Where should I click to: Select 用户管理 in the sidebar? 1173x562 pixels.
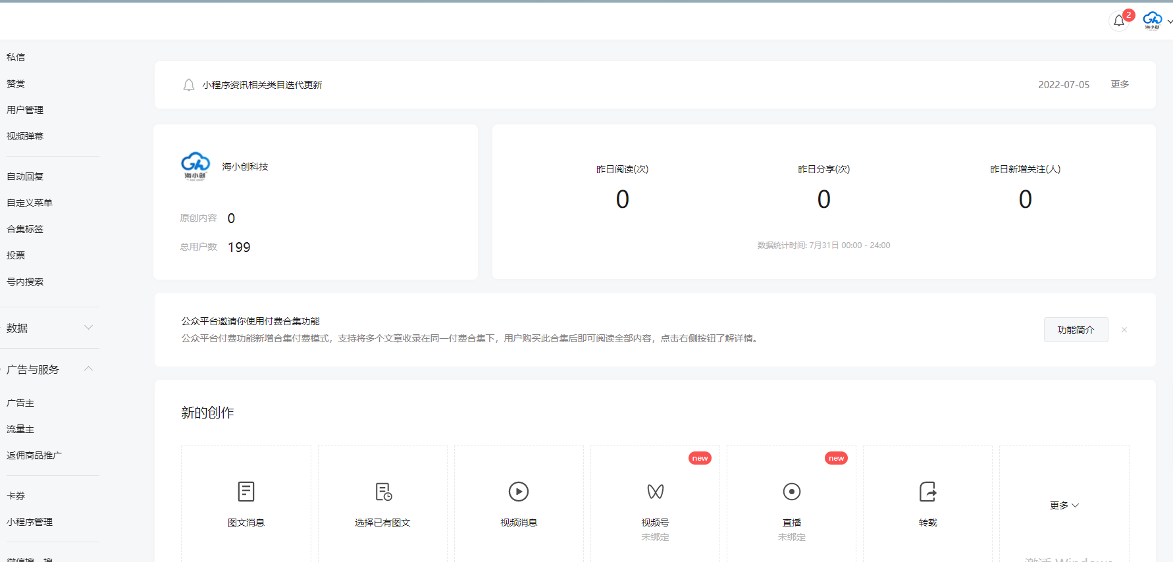pos(25,110)
